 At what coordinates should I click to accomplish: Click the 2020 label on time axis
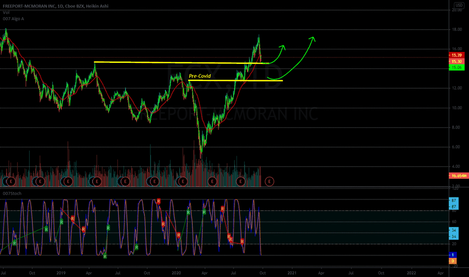177,273
